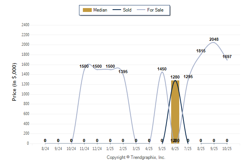The image size is (249, 167).
Task: Toggle the Sold series legend label
Action: point(127,10)
